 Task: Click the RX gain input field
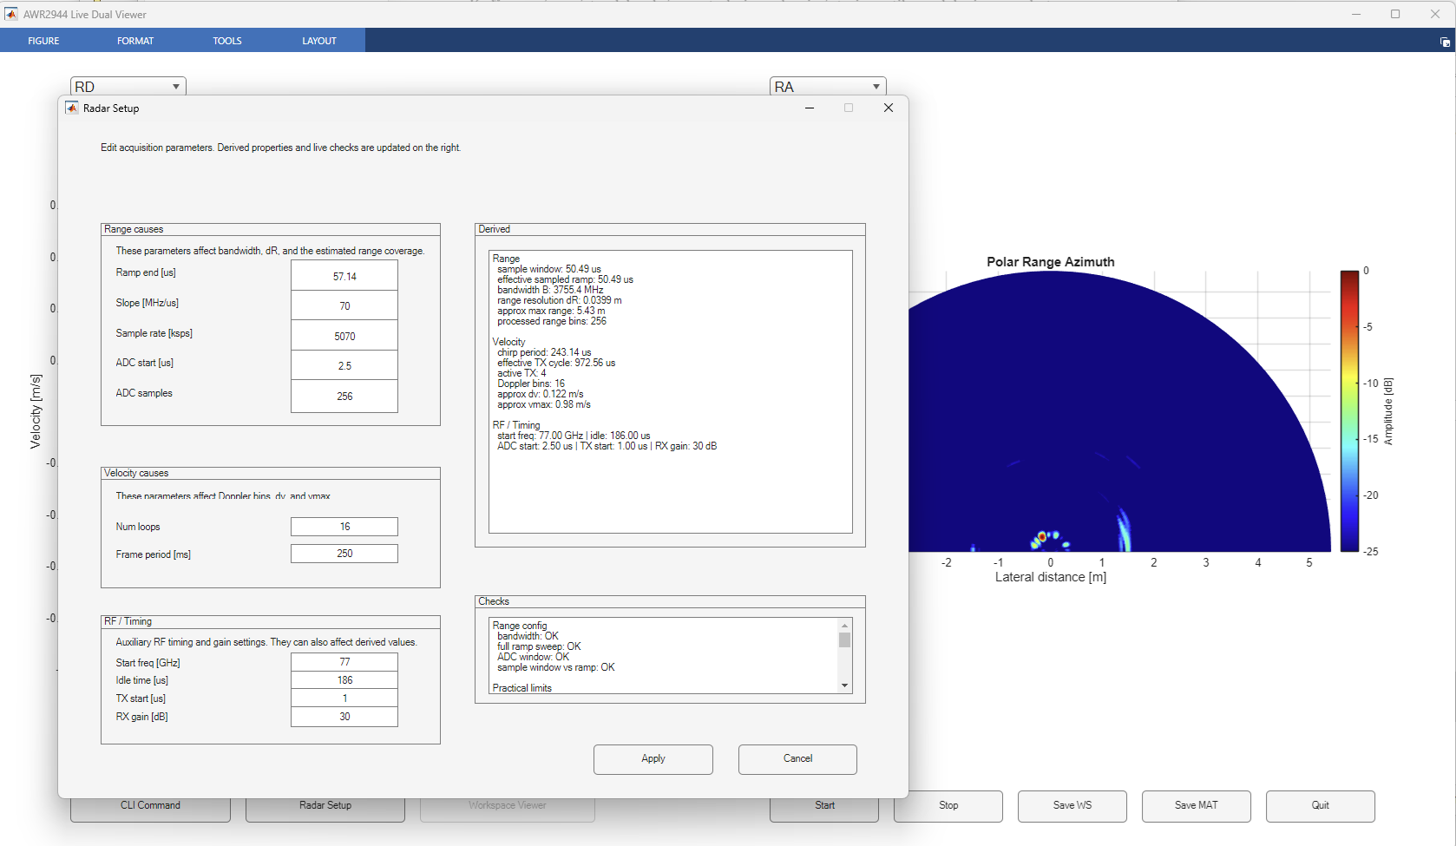click(x=344, y=717)
